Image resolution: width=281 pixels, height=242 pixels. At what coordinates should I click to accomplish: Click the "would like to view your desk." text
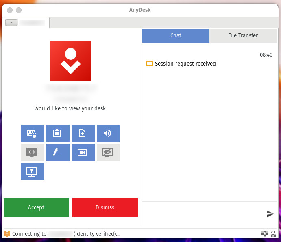71,108
